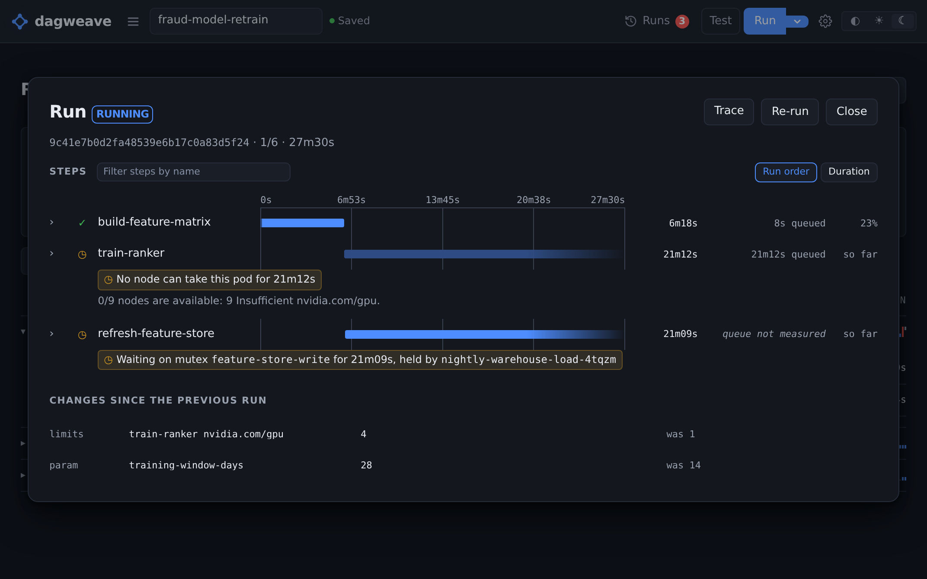Click the train-ranker timeline bar

click(x=484, y=254)
